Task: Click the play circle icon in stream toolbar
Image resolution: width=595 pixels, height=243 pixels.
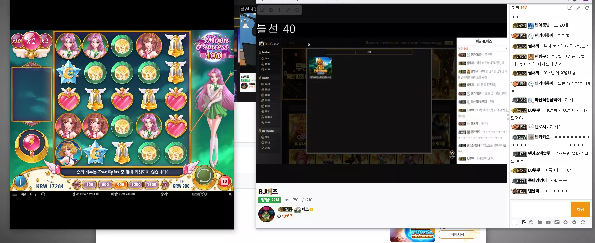Action: 271,10
